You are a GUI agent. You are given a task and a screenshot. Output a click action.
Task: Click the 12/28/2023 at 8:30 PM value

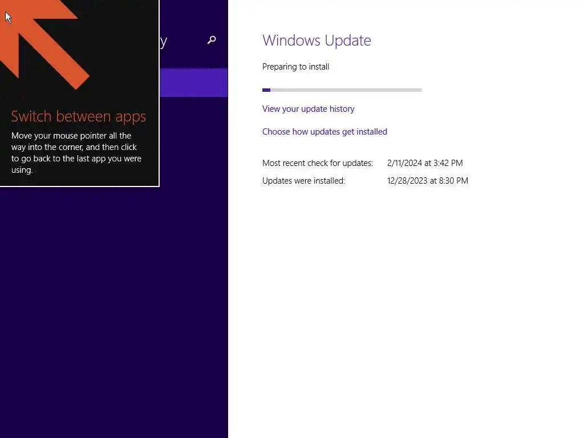coord(427,181)
